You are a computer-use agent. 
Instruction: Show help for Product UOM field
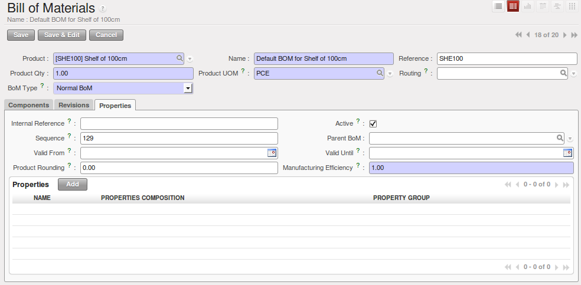pos(243,71)
